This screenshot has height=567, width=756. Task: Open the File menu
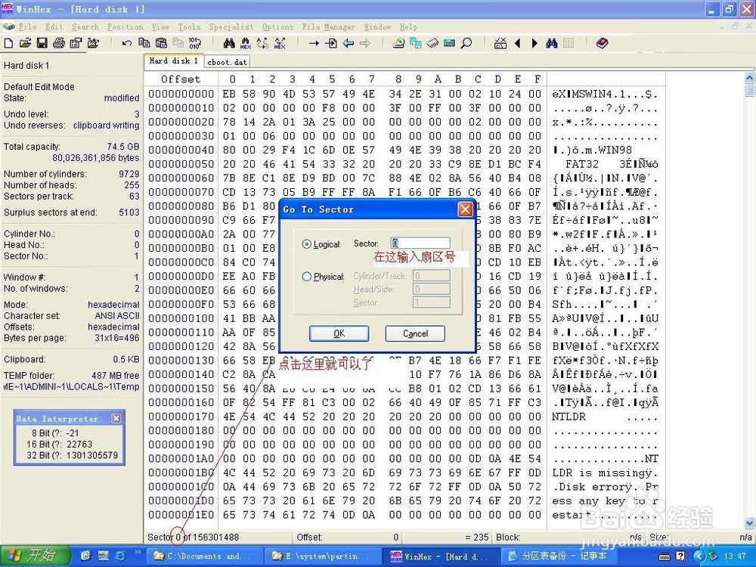(27, 26)
